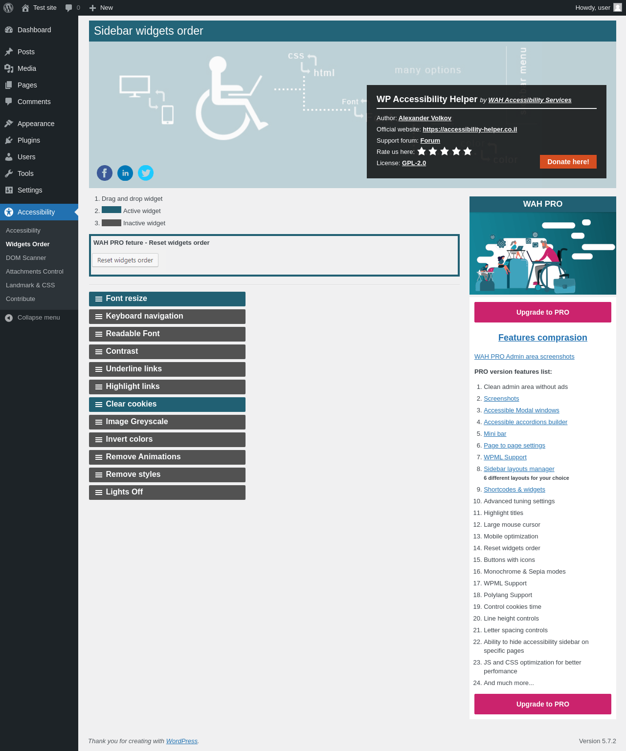Share via the LinkedIn icon
Image resolution: width=626 pixels, height=751 pixels.
[x=125, y=173]
